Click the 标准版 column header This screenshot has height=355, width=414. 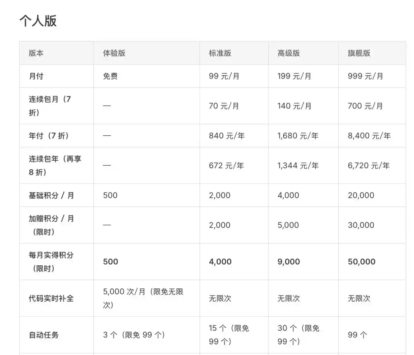(x=220, y=53)
